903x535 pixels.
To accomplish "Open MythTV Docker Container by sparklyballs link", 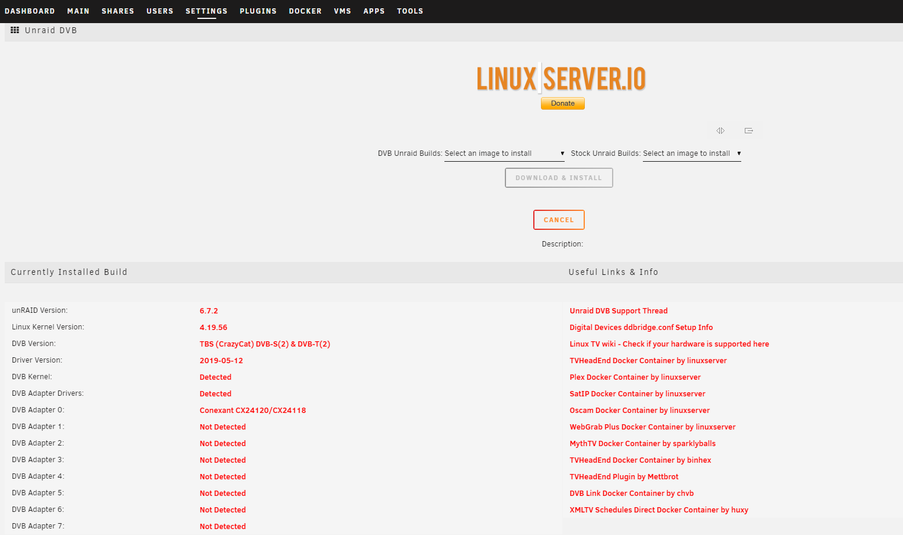I will (x=643, y=444).
